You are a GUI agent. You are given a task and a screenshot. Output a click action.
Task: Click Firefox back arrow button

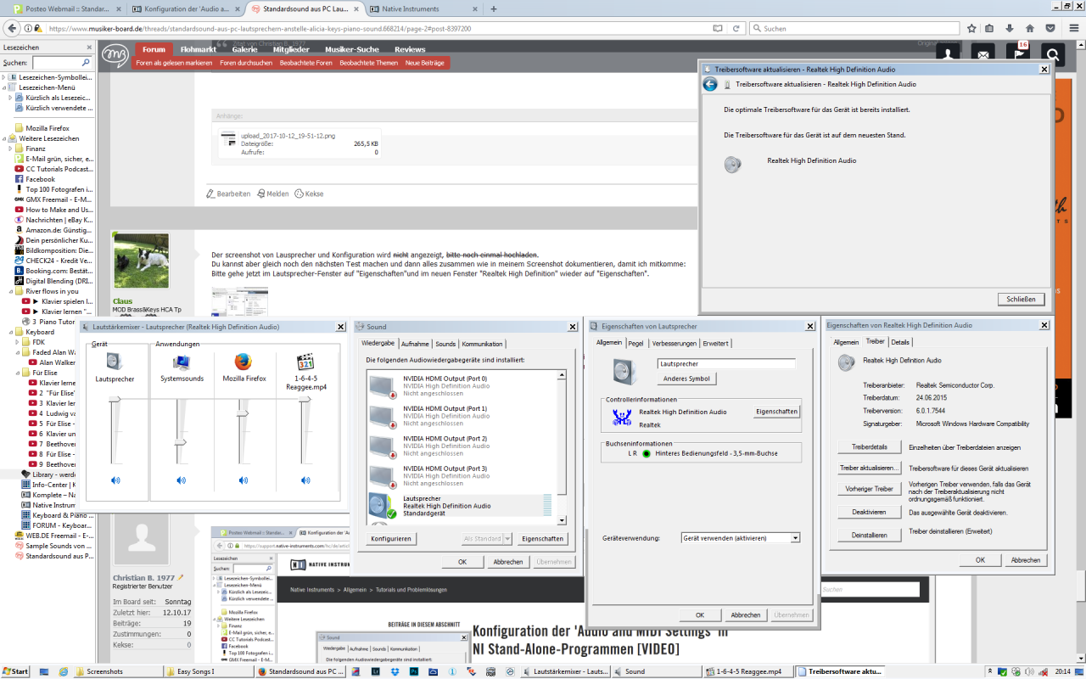tap(12, 28)
